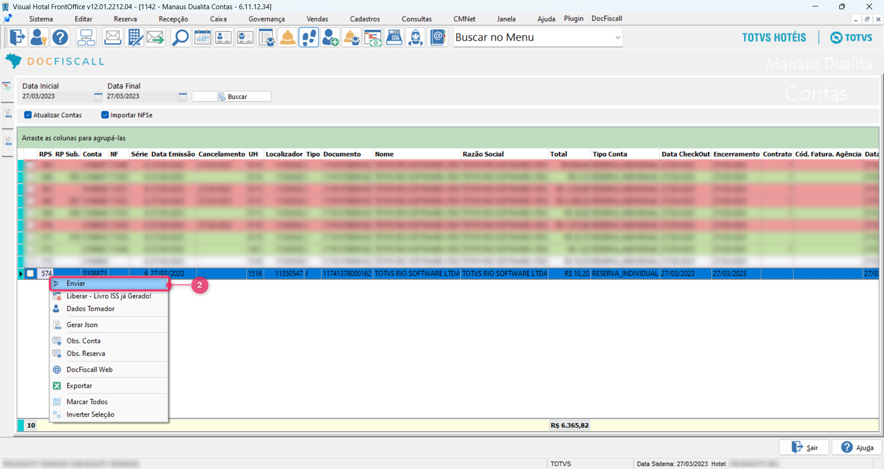884x469 pixels.
Task: Choose Exportar in the context menu
Action: (109, 386)
